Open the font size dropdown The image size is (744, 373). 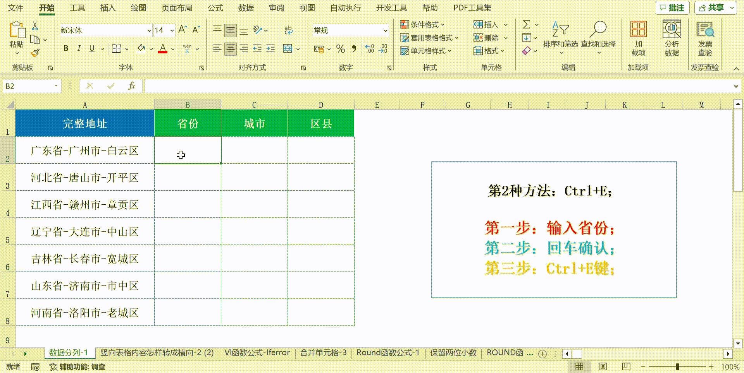[x=172, y=30]
